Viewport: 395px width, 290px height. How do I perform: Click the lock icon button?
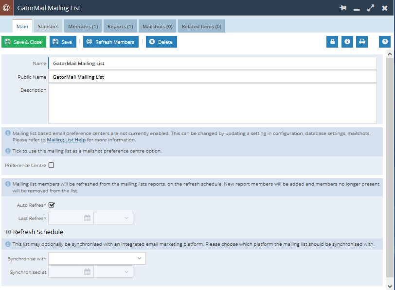pos(332,42)
